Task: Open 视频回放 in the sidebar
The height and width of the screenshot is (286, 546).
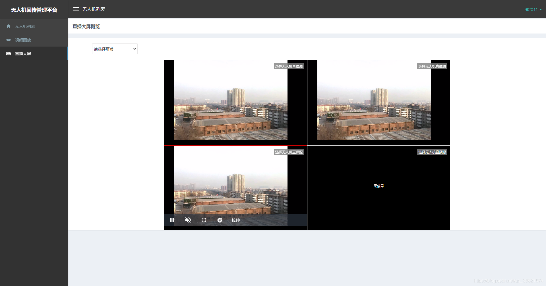Action: pos(34,40)
